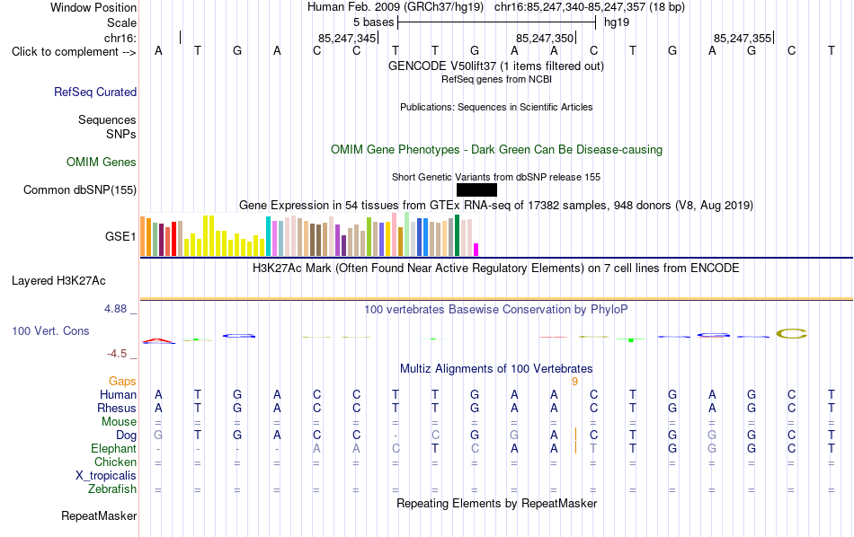Click the 4.88 PhyloP upper limit value
The width and height of the screenshot is (854, 537).
coord(115,309)
